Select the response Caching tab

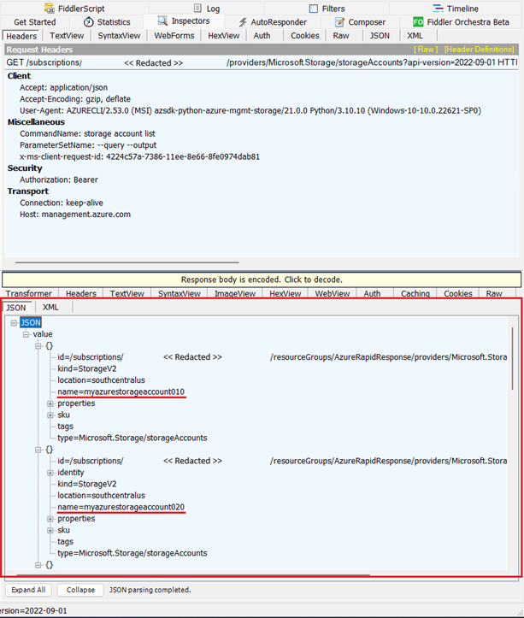coord(415,294)
